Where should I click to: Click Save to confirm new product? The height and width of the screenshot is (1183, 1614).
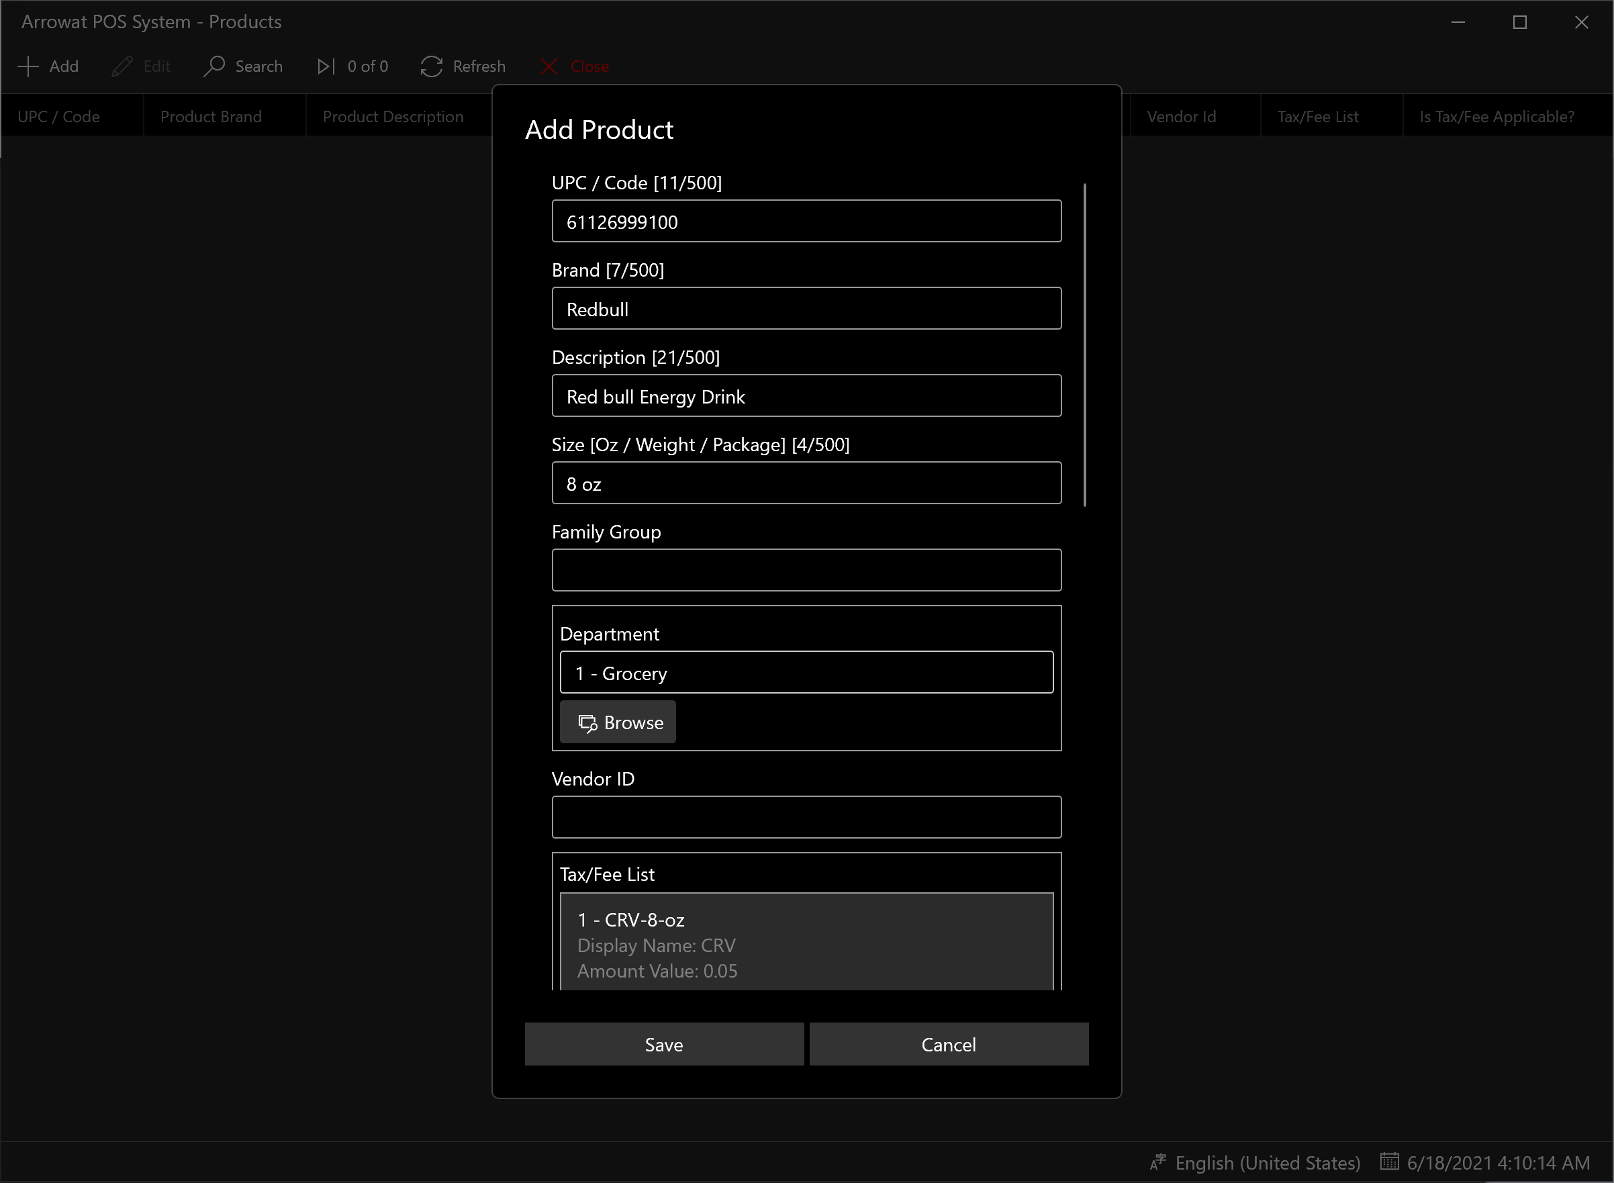(664, 1044)
